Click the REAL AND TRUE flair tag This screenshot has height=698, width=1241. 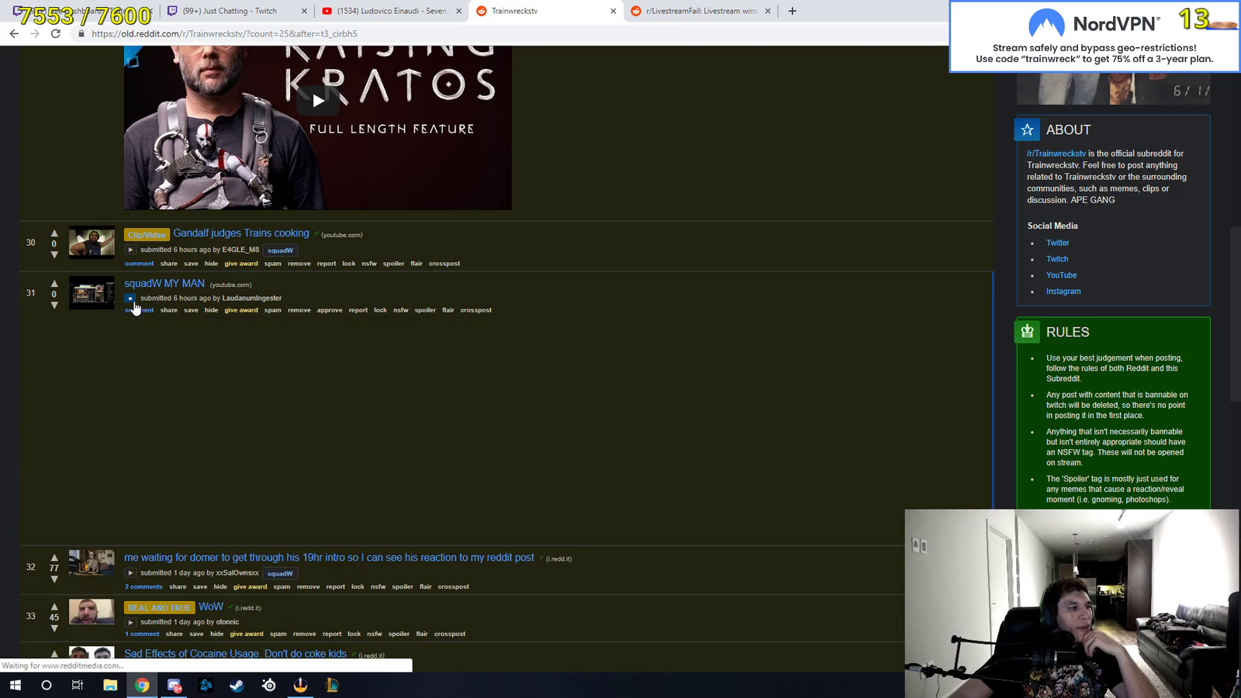159,608
